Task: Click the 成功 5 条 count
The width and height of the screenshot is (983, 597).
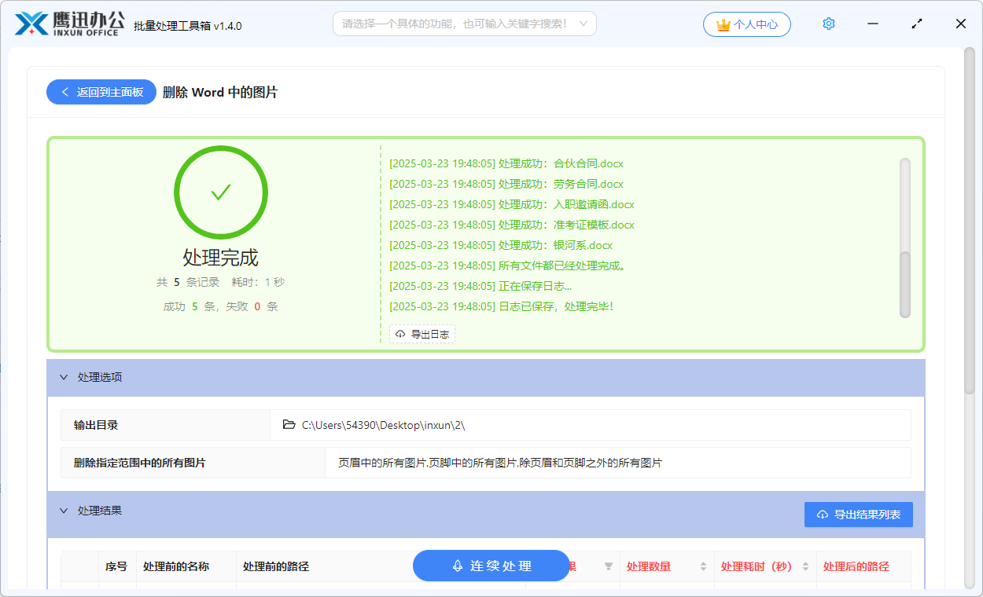Action: 190,306
